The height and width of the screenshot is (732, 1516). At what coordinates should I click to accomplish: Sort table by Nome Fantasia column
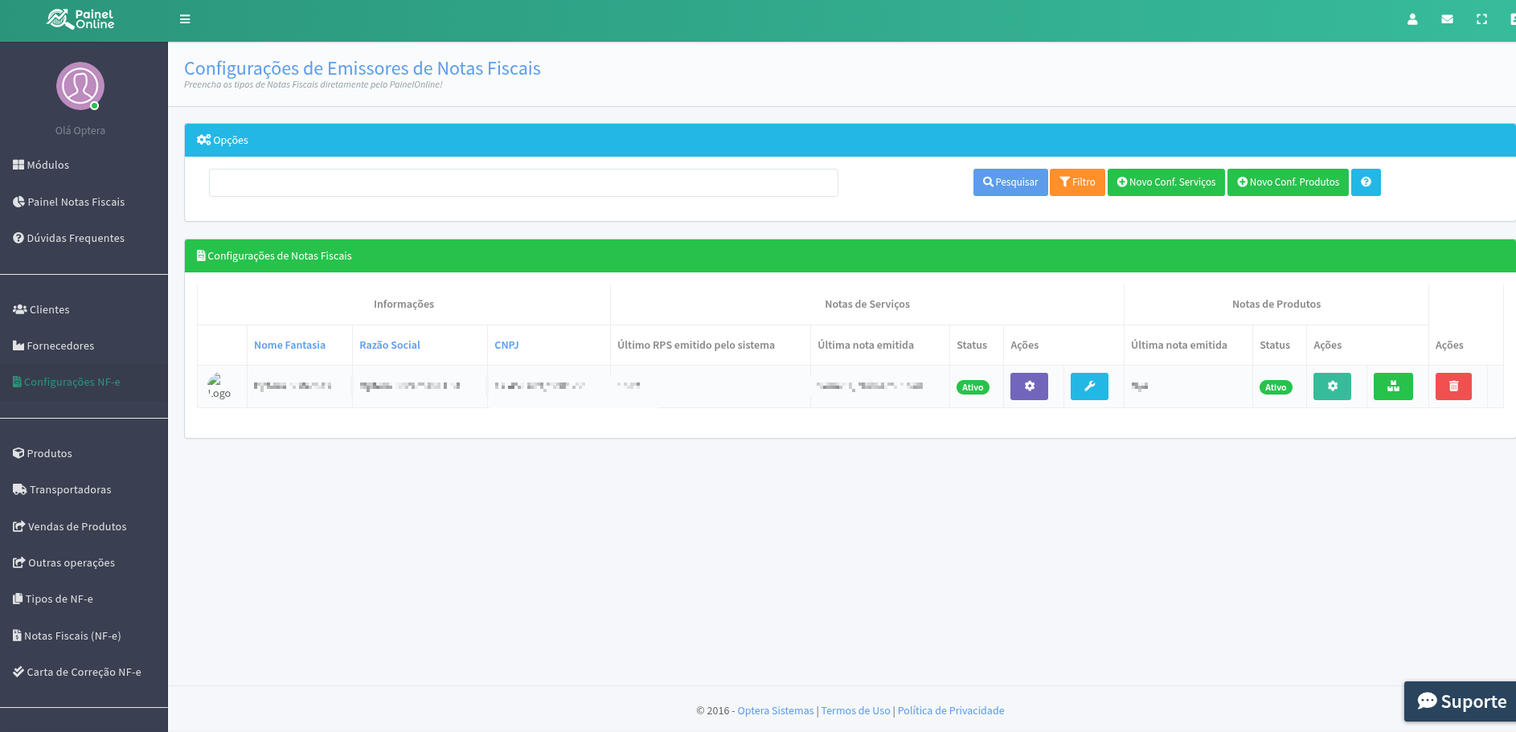[289, 346]
